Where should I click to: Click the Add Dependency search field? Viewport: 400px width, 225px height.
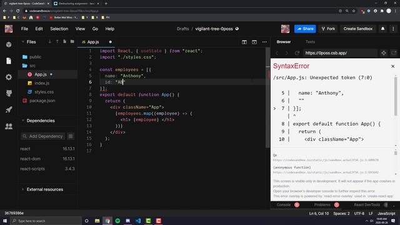click(42, 136)
